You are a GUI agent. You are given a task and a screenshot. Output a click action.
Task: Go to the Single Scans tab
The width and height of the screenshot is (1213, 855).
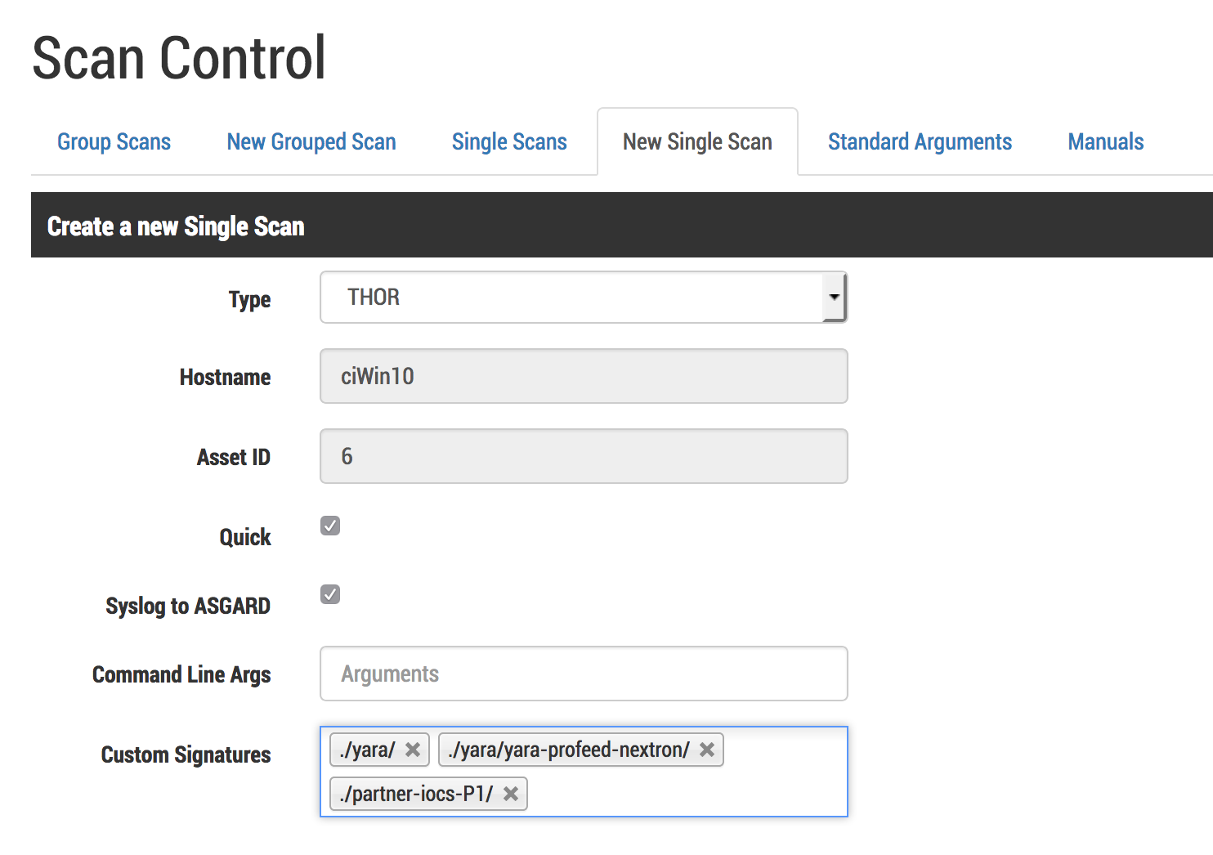509,142
